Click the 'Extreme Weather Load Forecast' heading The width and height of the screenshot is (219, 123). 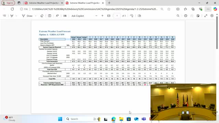tap(55, 31)
